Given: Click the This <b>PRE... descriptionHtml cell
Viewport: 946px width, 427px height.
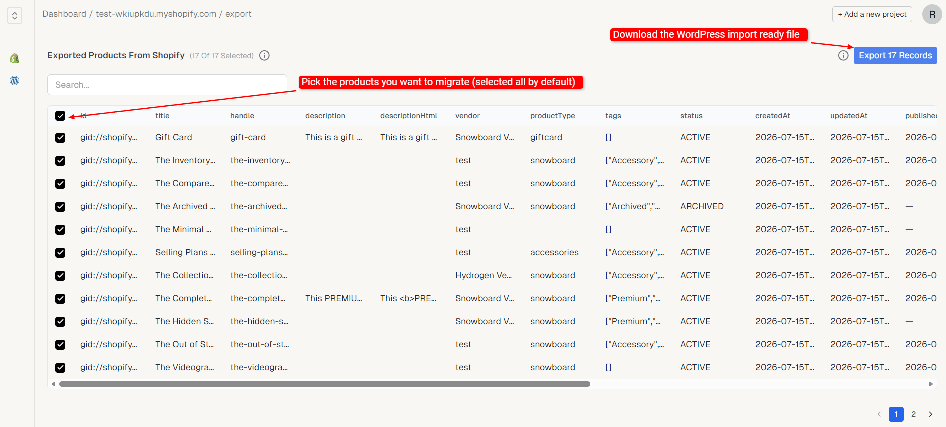Looking at the screenshot, I should point(408,298).
